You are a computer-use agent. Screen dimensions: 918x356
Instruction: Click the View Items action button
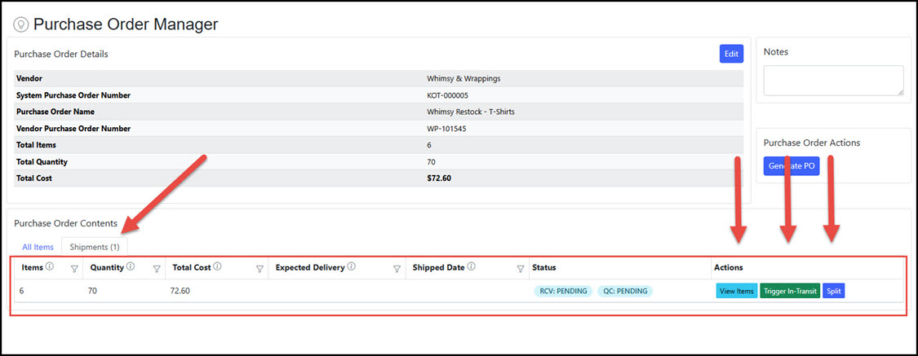736,291
